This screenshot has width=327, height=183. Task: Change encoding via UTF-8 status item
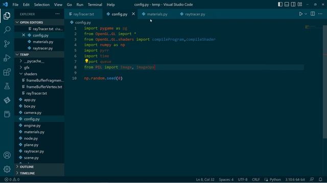click(243, 179)
